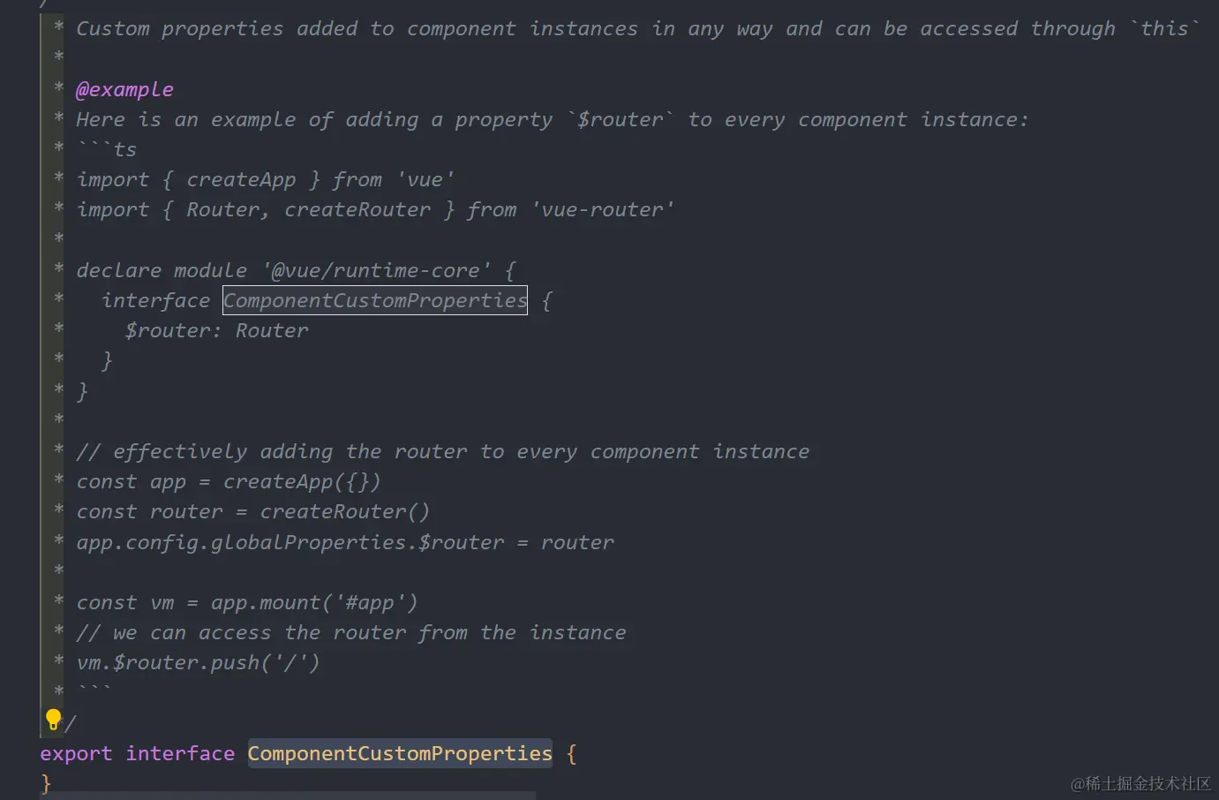
Task: Click the horizontal scrollbar at editor bottom
Action: click(287, 796)
